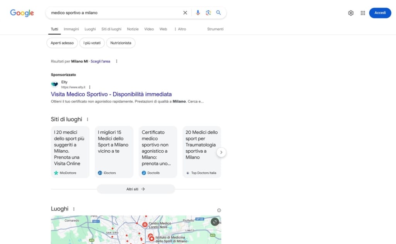Open three-dot menu next to Scegli l'area
The width and height of the screenshot is (396, 244).
116,61
